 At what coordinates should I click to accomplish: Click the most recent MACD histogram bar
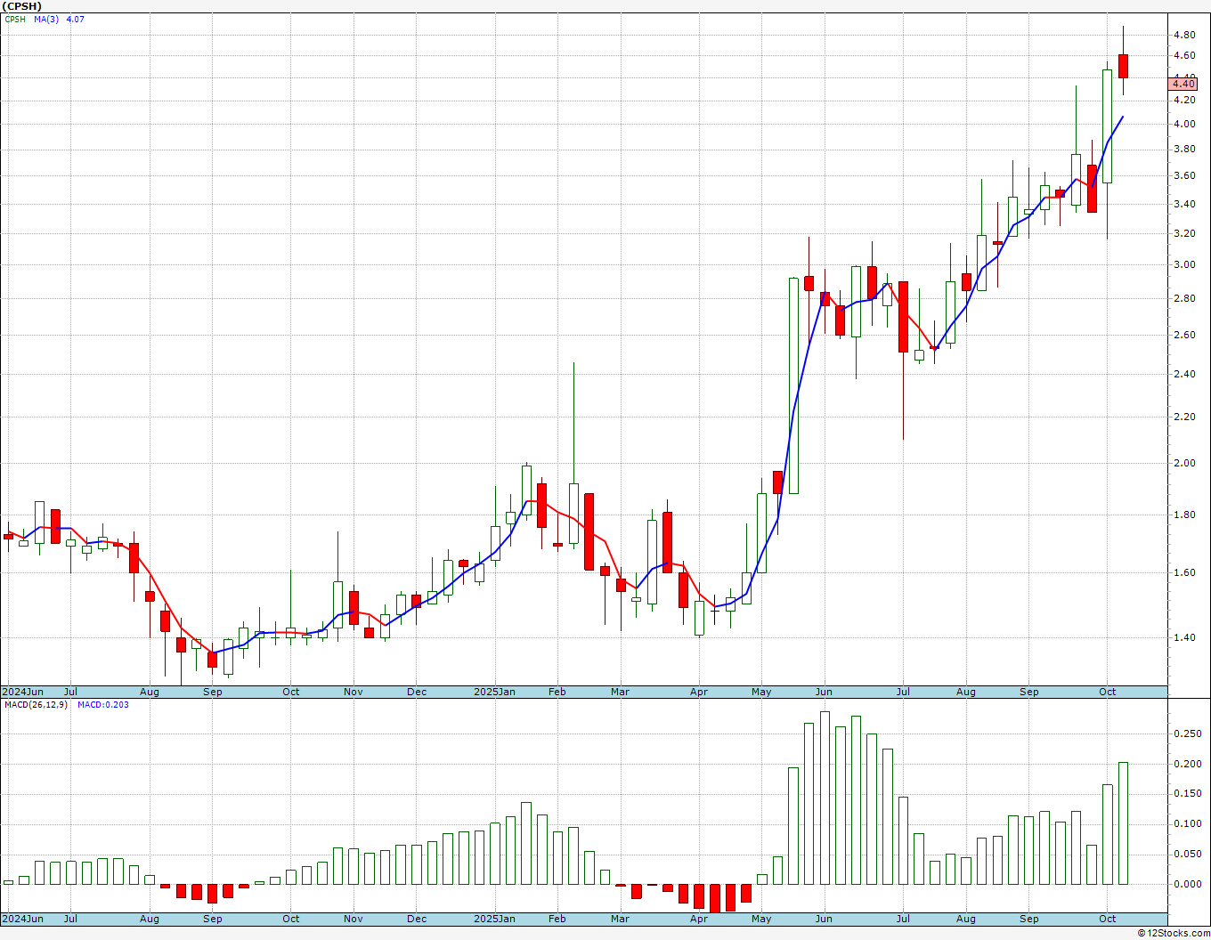[1124, 823]
